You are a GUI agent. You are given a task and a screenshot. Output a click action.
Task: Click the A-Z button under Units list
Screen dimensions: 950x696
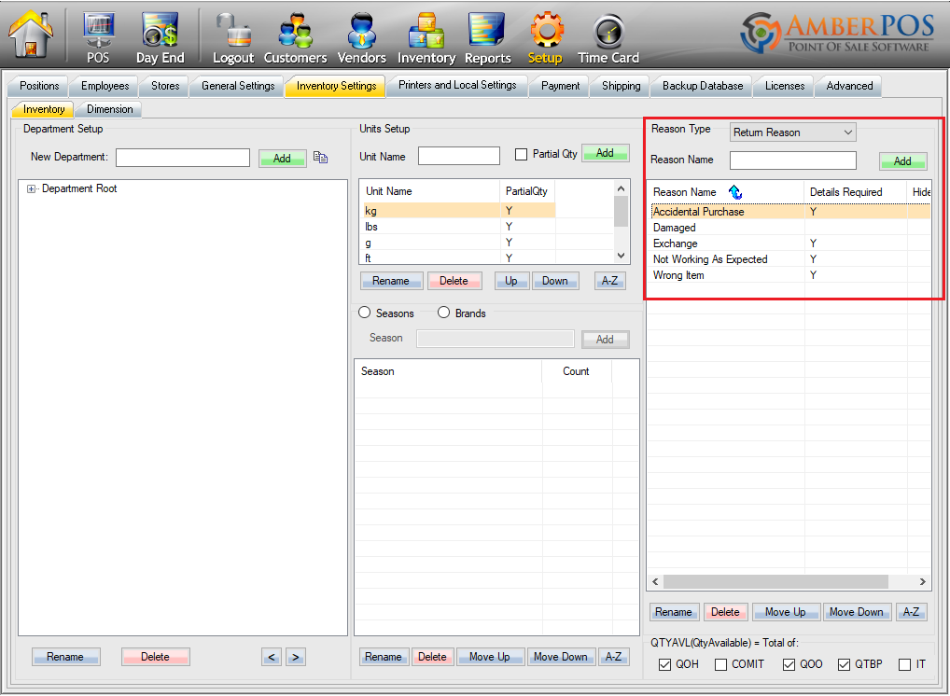tap(609, 281)
